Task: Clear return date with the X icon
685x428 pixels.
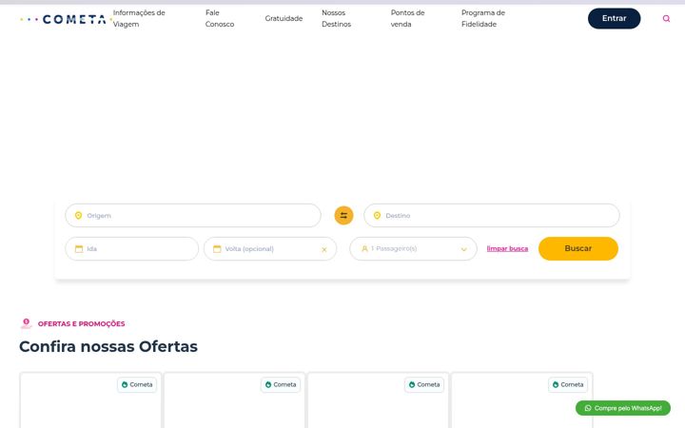Action: coord(324,249)
